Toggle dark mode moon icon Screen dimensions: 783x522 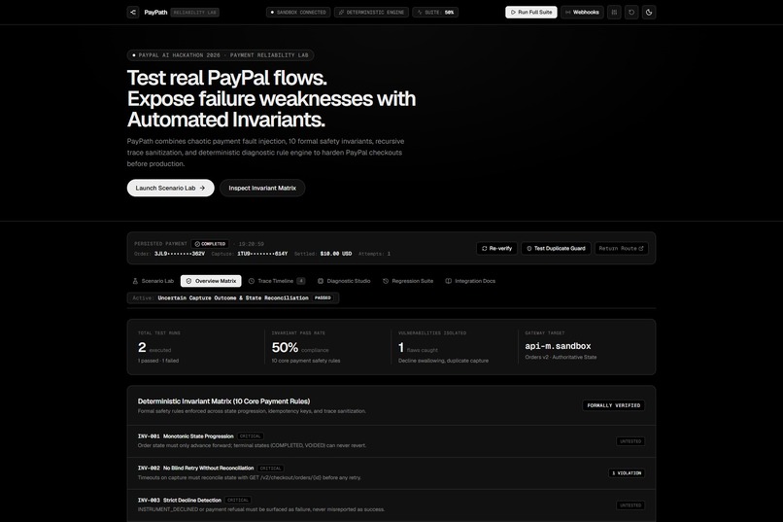point(649,12)
